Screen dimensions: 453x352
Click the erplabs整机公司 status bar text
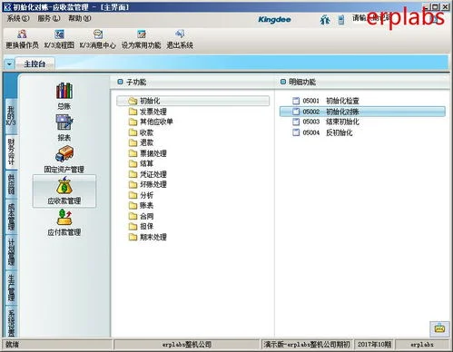tap(187, 345)
